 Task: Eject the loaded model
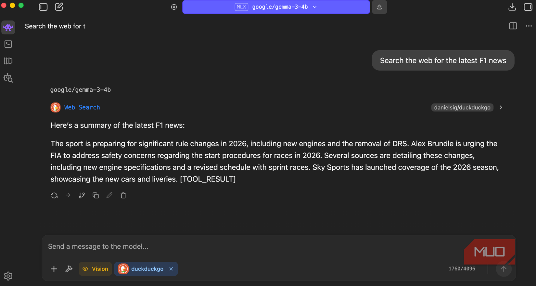379,7
